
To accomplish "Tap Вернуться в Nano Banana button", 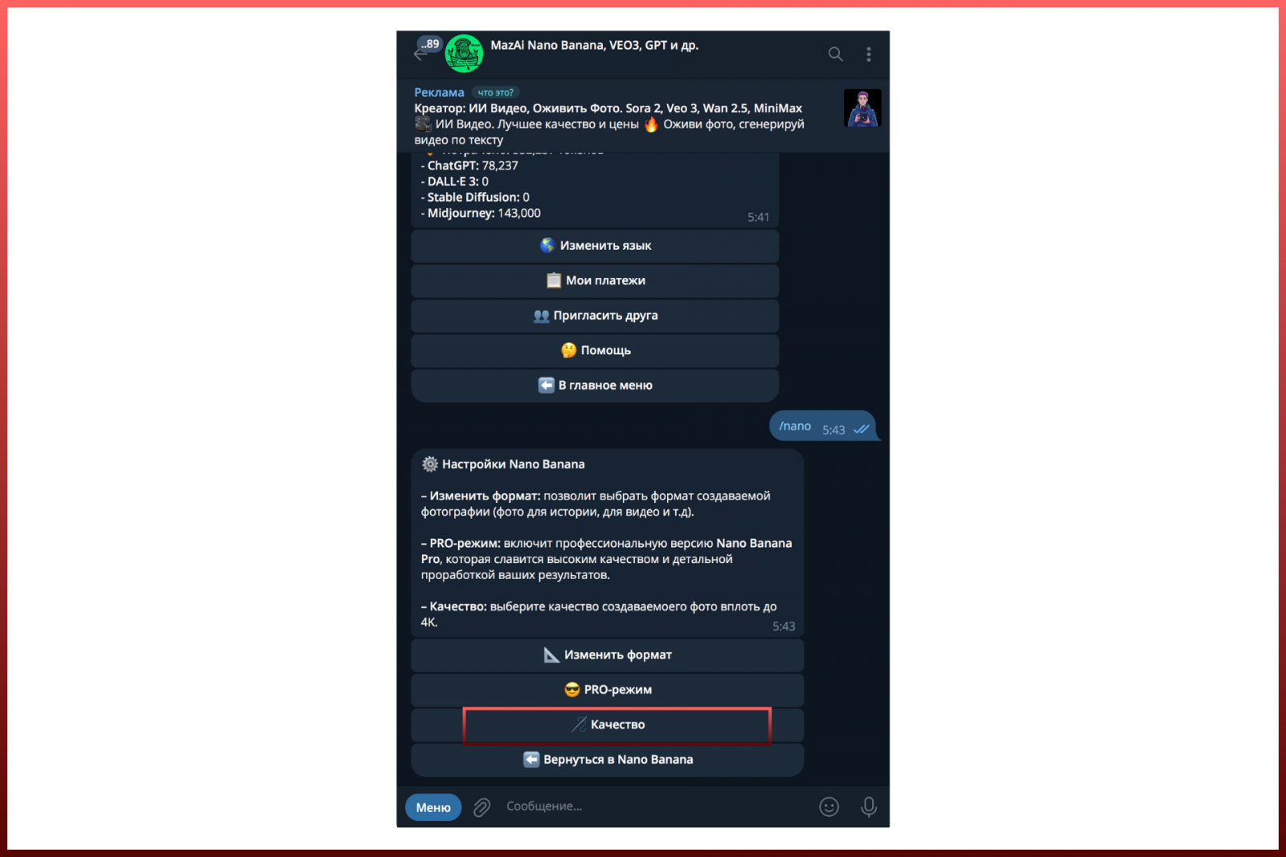I will pos(608,760).
